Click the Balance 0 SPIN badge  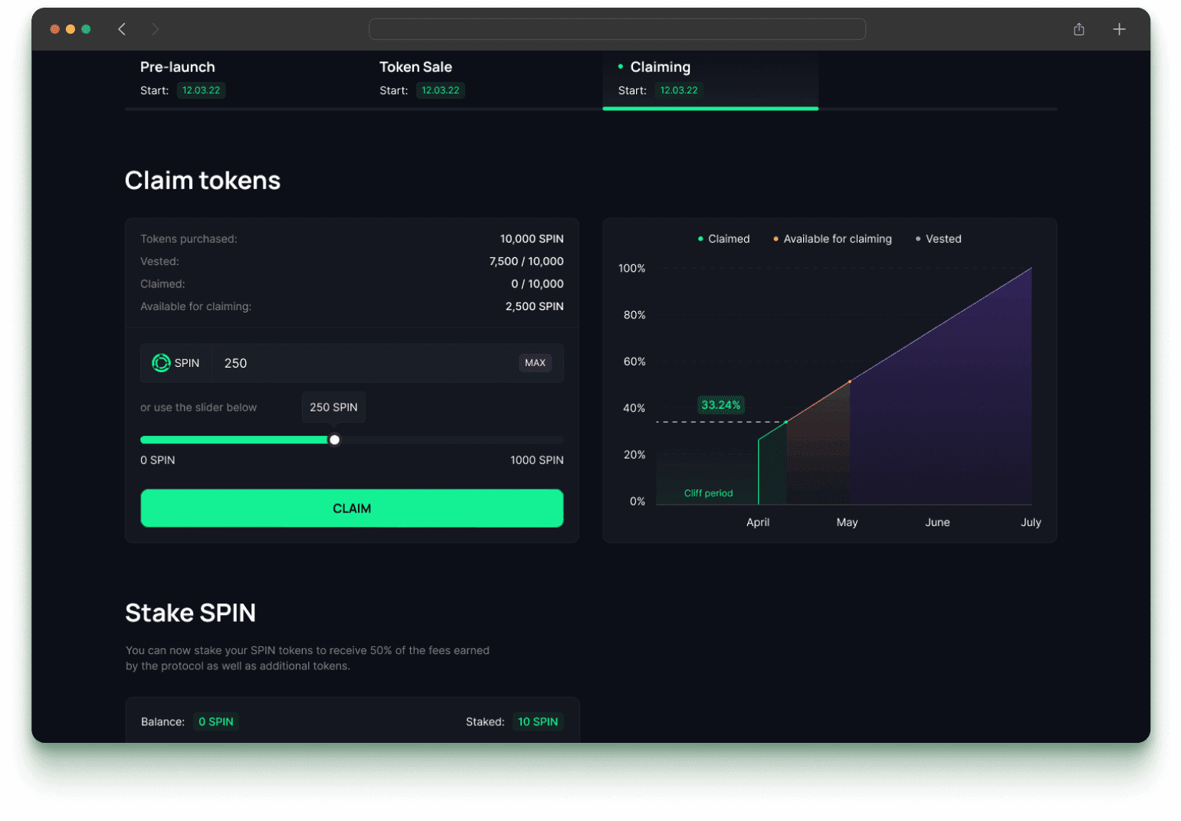pos(216,721)
